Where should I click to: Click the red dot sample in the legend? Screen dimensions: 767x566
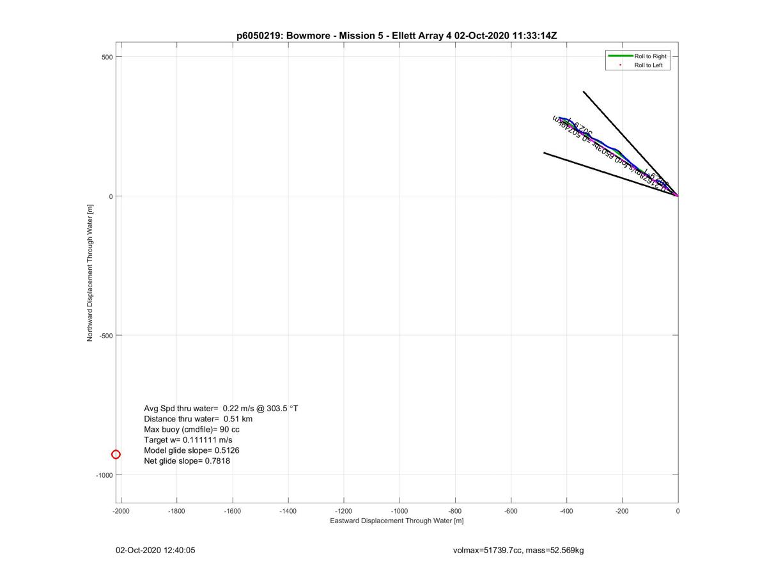(x=620, y=65)
